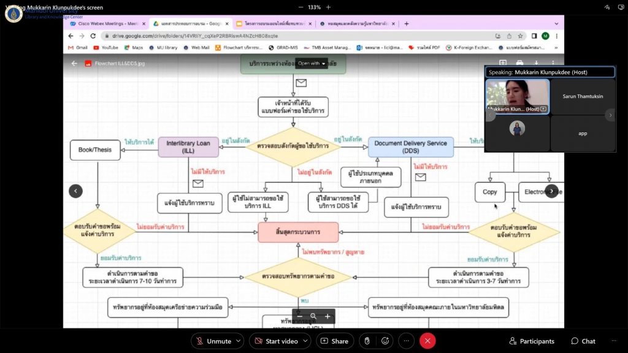
Task: Open the reactions smiley icon
Action: pyautogui.click(x=385, y=341)
